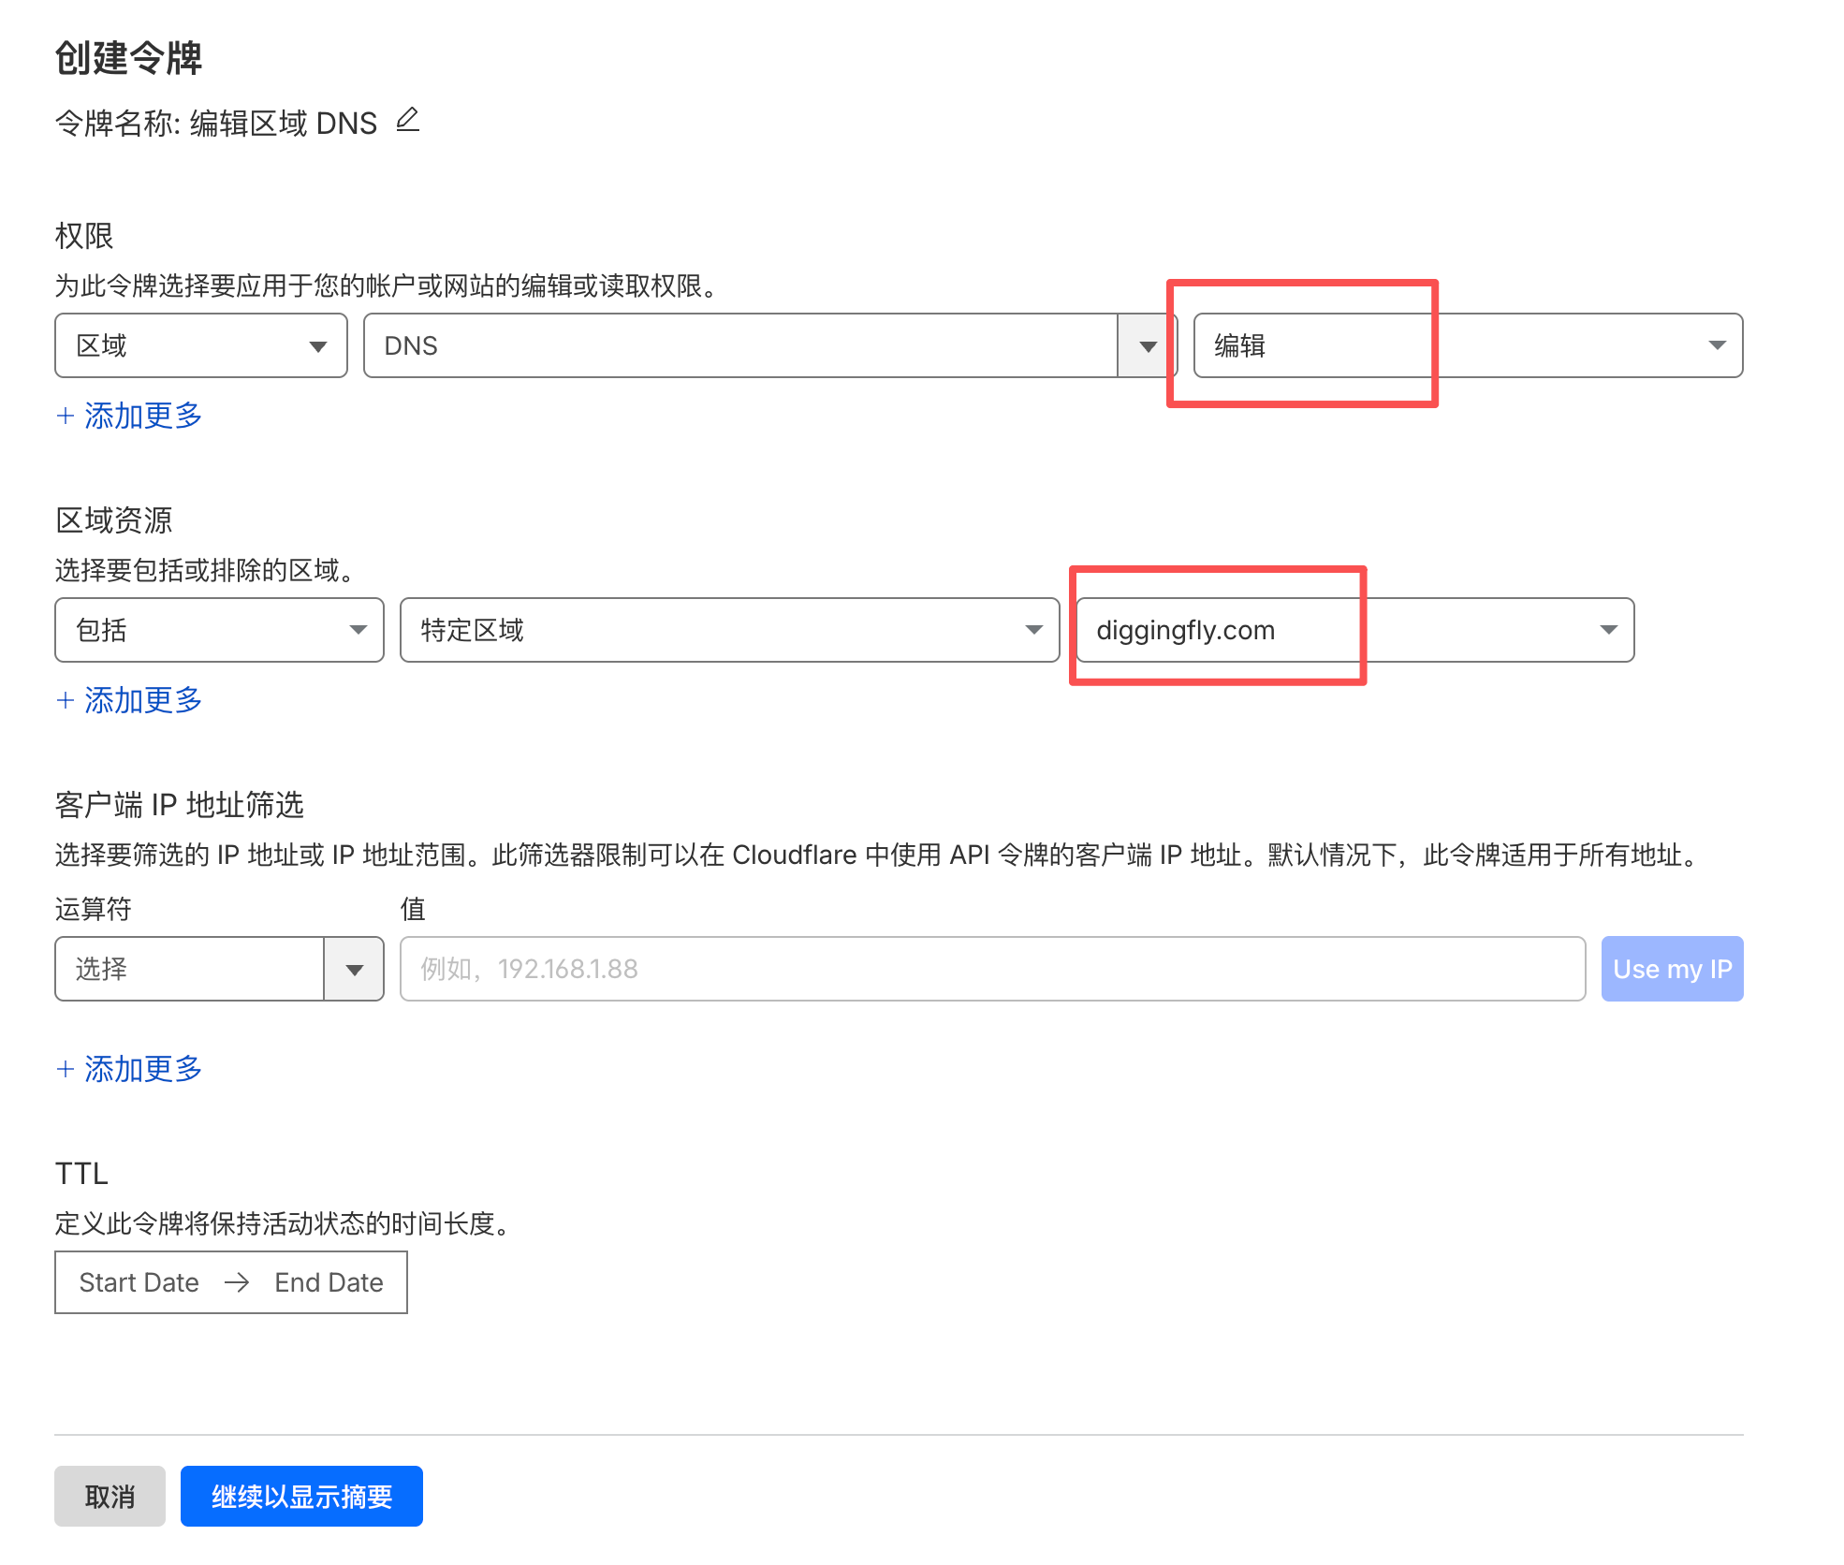The image size is (1844, 1565).
Task: Click the Start Date field
Action: tap(139, 1283)
